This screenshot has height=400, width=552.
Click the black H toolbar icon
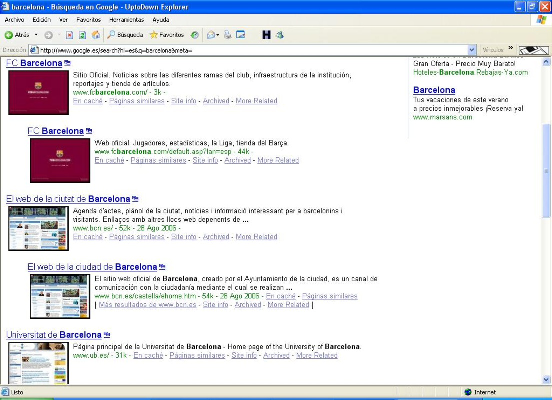267,35
